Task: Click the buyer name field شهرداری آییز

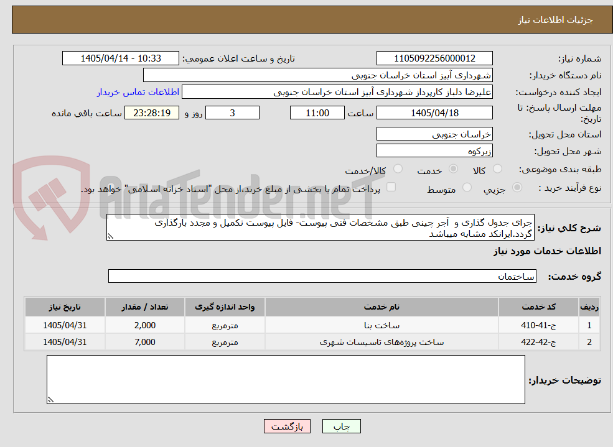Action: coord(318,75)
